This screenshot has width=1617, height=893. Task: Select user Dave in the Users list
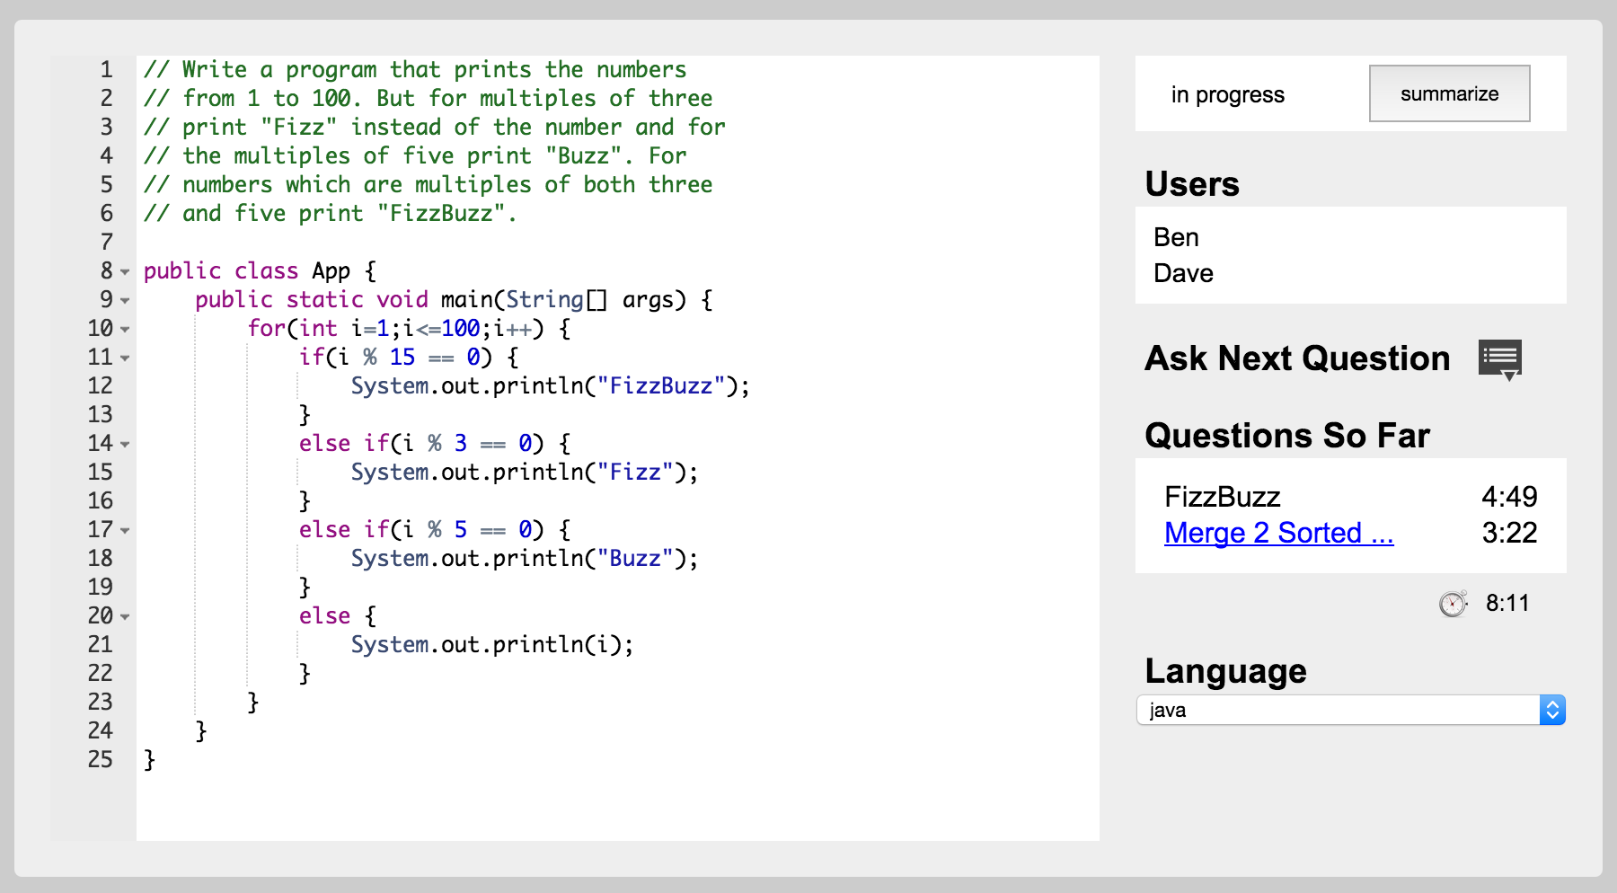(x=1183, y=273)
